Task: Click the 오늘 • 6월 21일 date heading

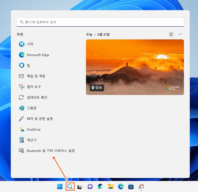Action: (98, 34)
